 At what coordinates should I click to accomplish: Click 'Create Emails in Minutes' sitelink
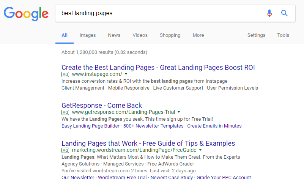214,126
